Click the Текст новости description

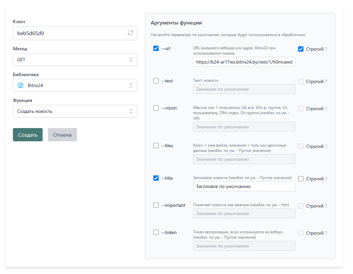tap(206, 80)
